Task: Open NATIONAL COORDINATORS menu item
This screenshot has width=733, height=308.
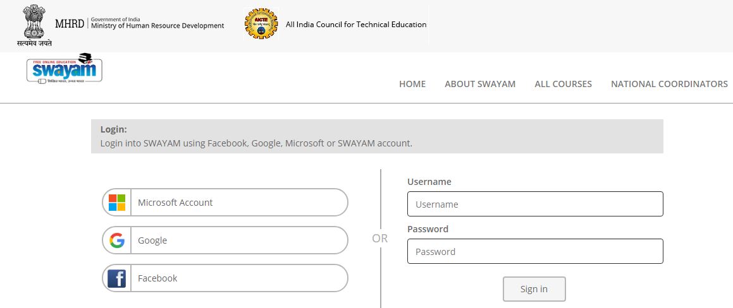Action: click(669, 84)
